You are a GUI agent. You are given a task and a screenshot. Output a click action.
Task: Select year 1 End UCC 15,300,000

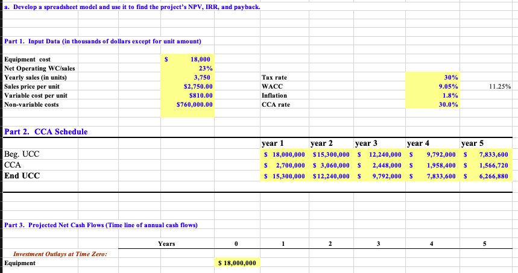285,177
